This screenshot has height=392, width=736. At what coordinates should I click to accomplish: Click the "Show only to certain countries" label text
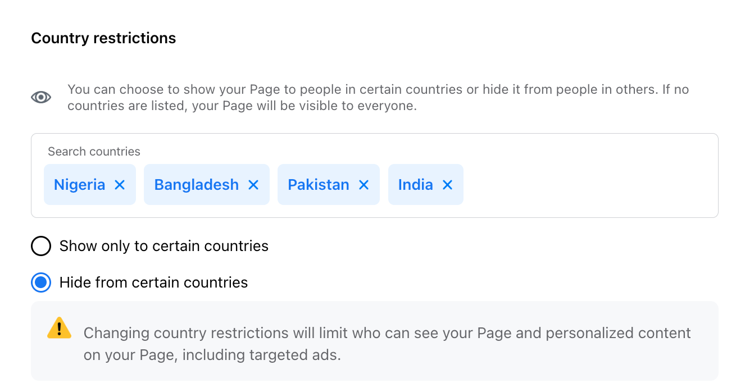163,246
